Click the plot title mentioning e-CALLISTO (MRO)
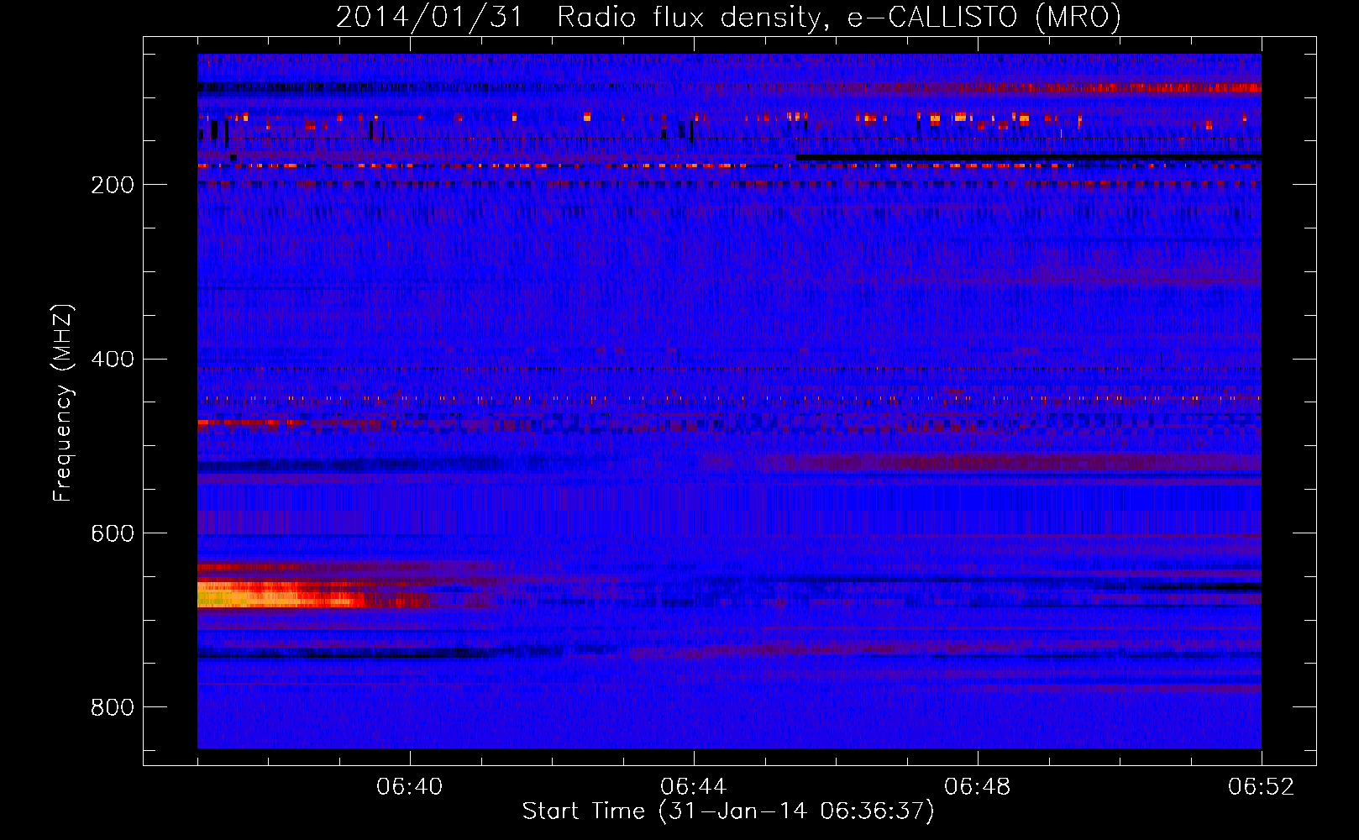1359x840 pixels. [728, 17]
